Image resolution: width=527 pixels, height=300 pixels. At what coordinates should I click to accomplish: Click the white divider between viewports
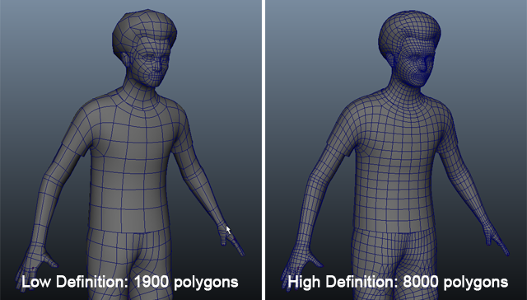coord(263,150)
